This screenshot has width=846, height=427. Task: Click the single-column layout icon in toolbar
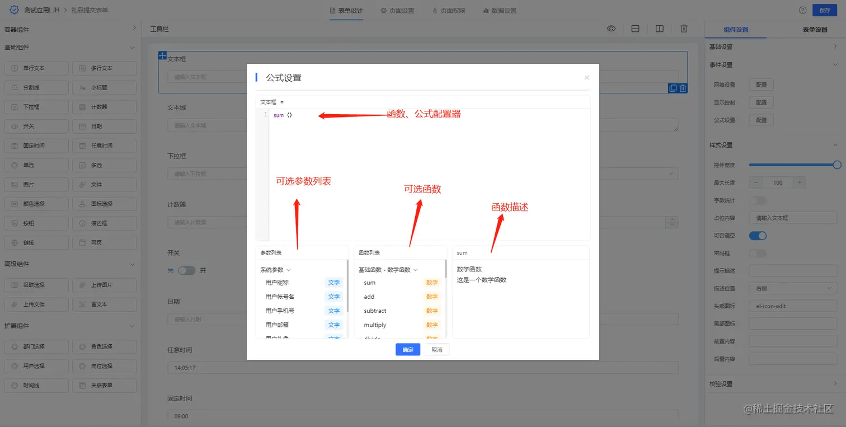click(x=636, y=29)
